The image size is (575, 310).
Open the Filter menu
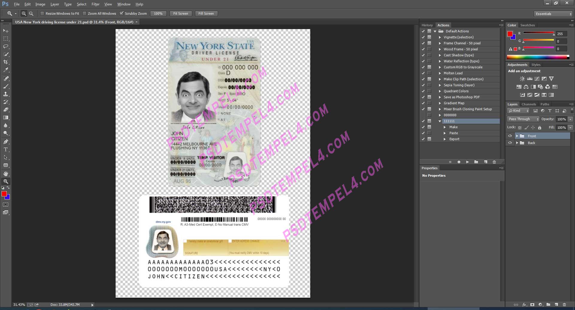96,4
